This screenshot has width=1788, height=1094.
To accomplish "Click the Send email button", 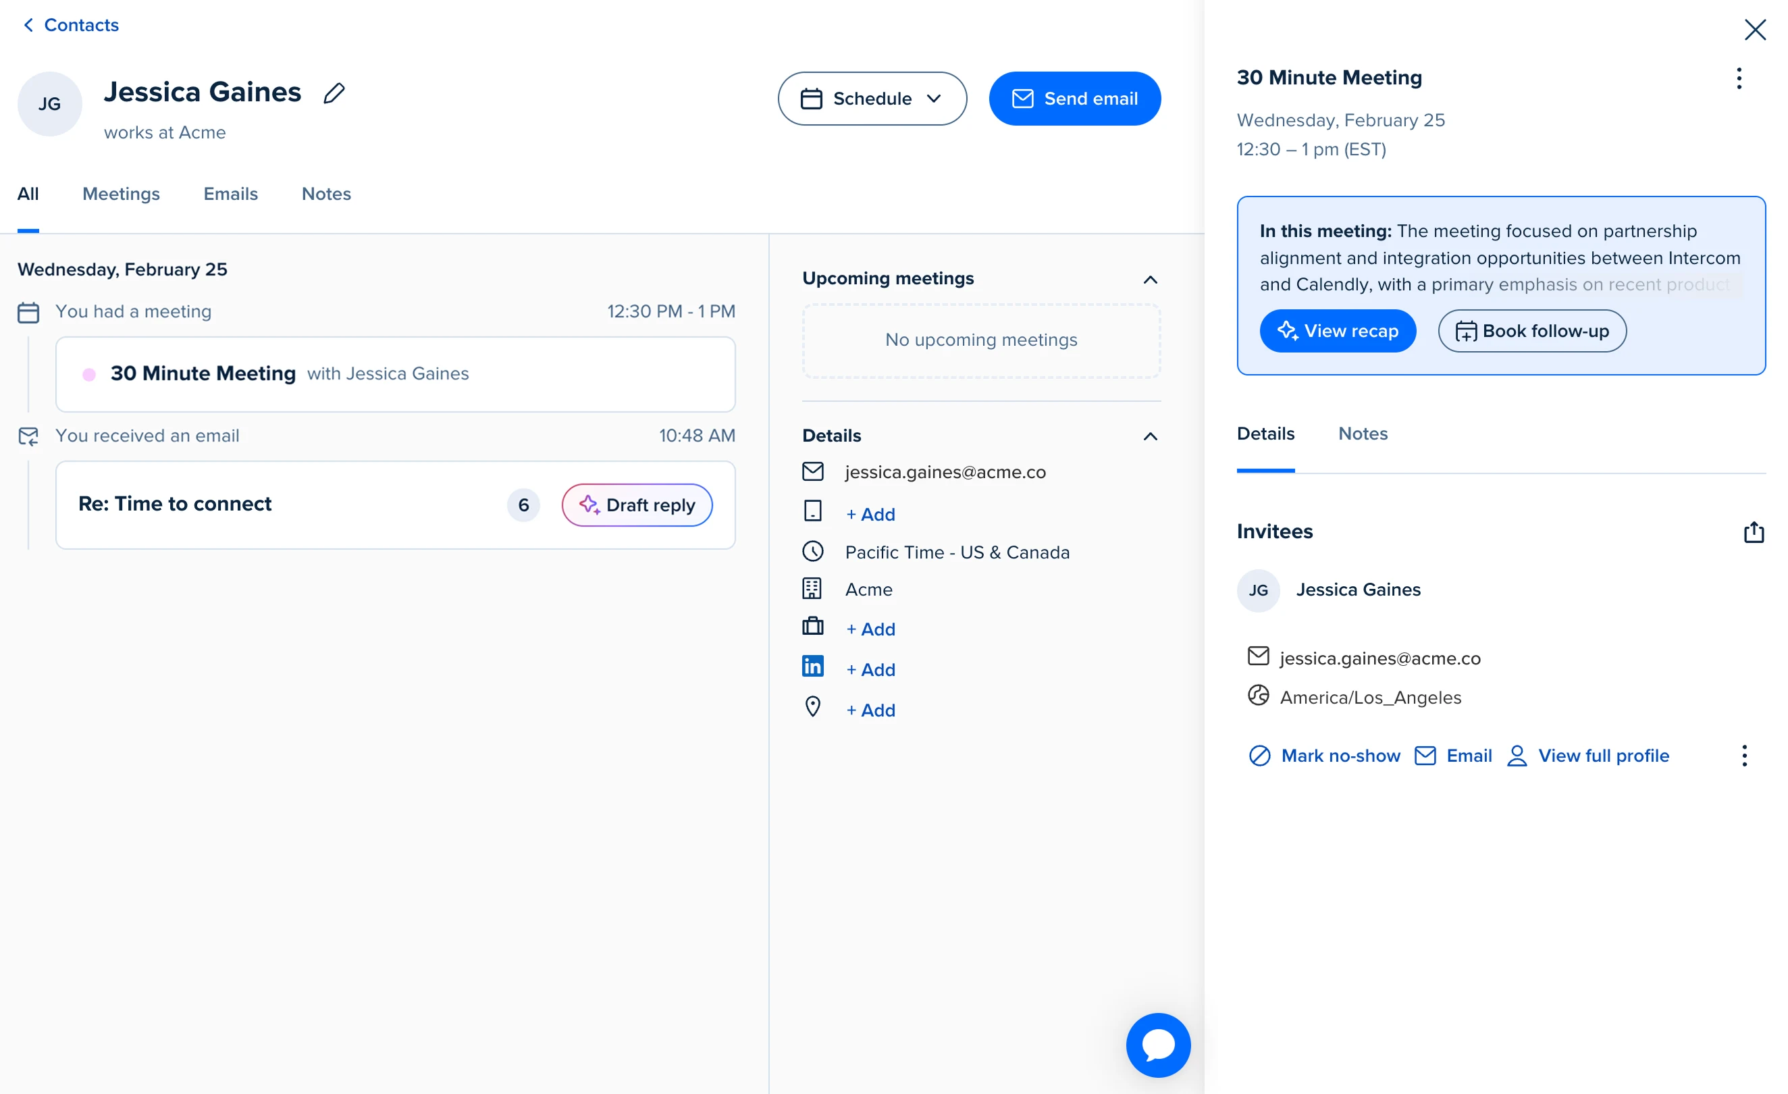I will pos(1075,98).
